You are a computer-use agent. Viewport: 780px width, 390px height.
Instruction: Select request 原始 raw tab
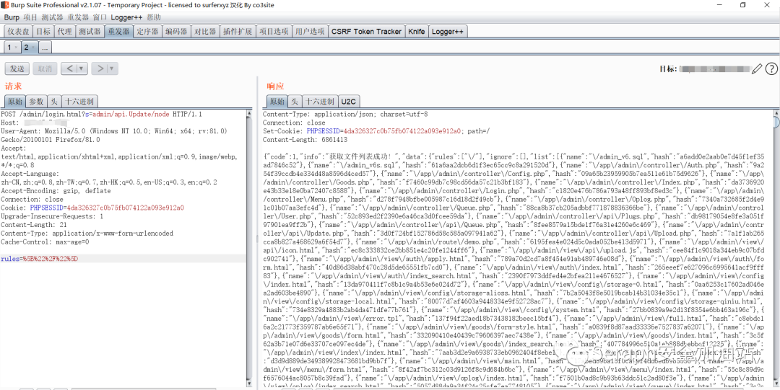15,102
